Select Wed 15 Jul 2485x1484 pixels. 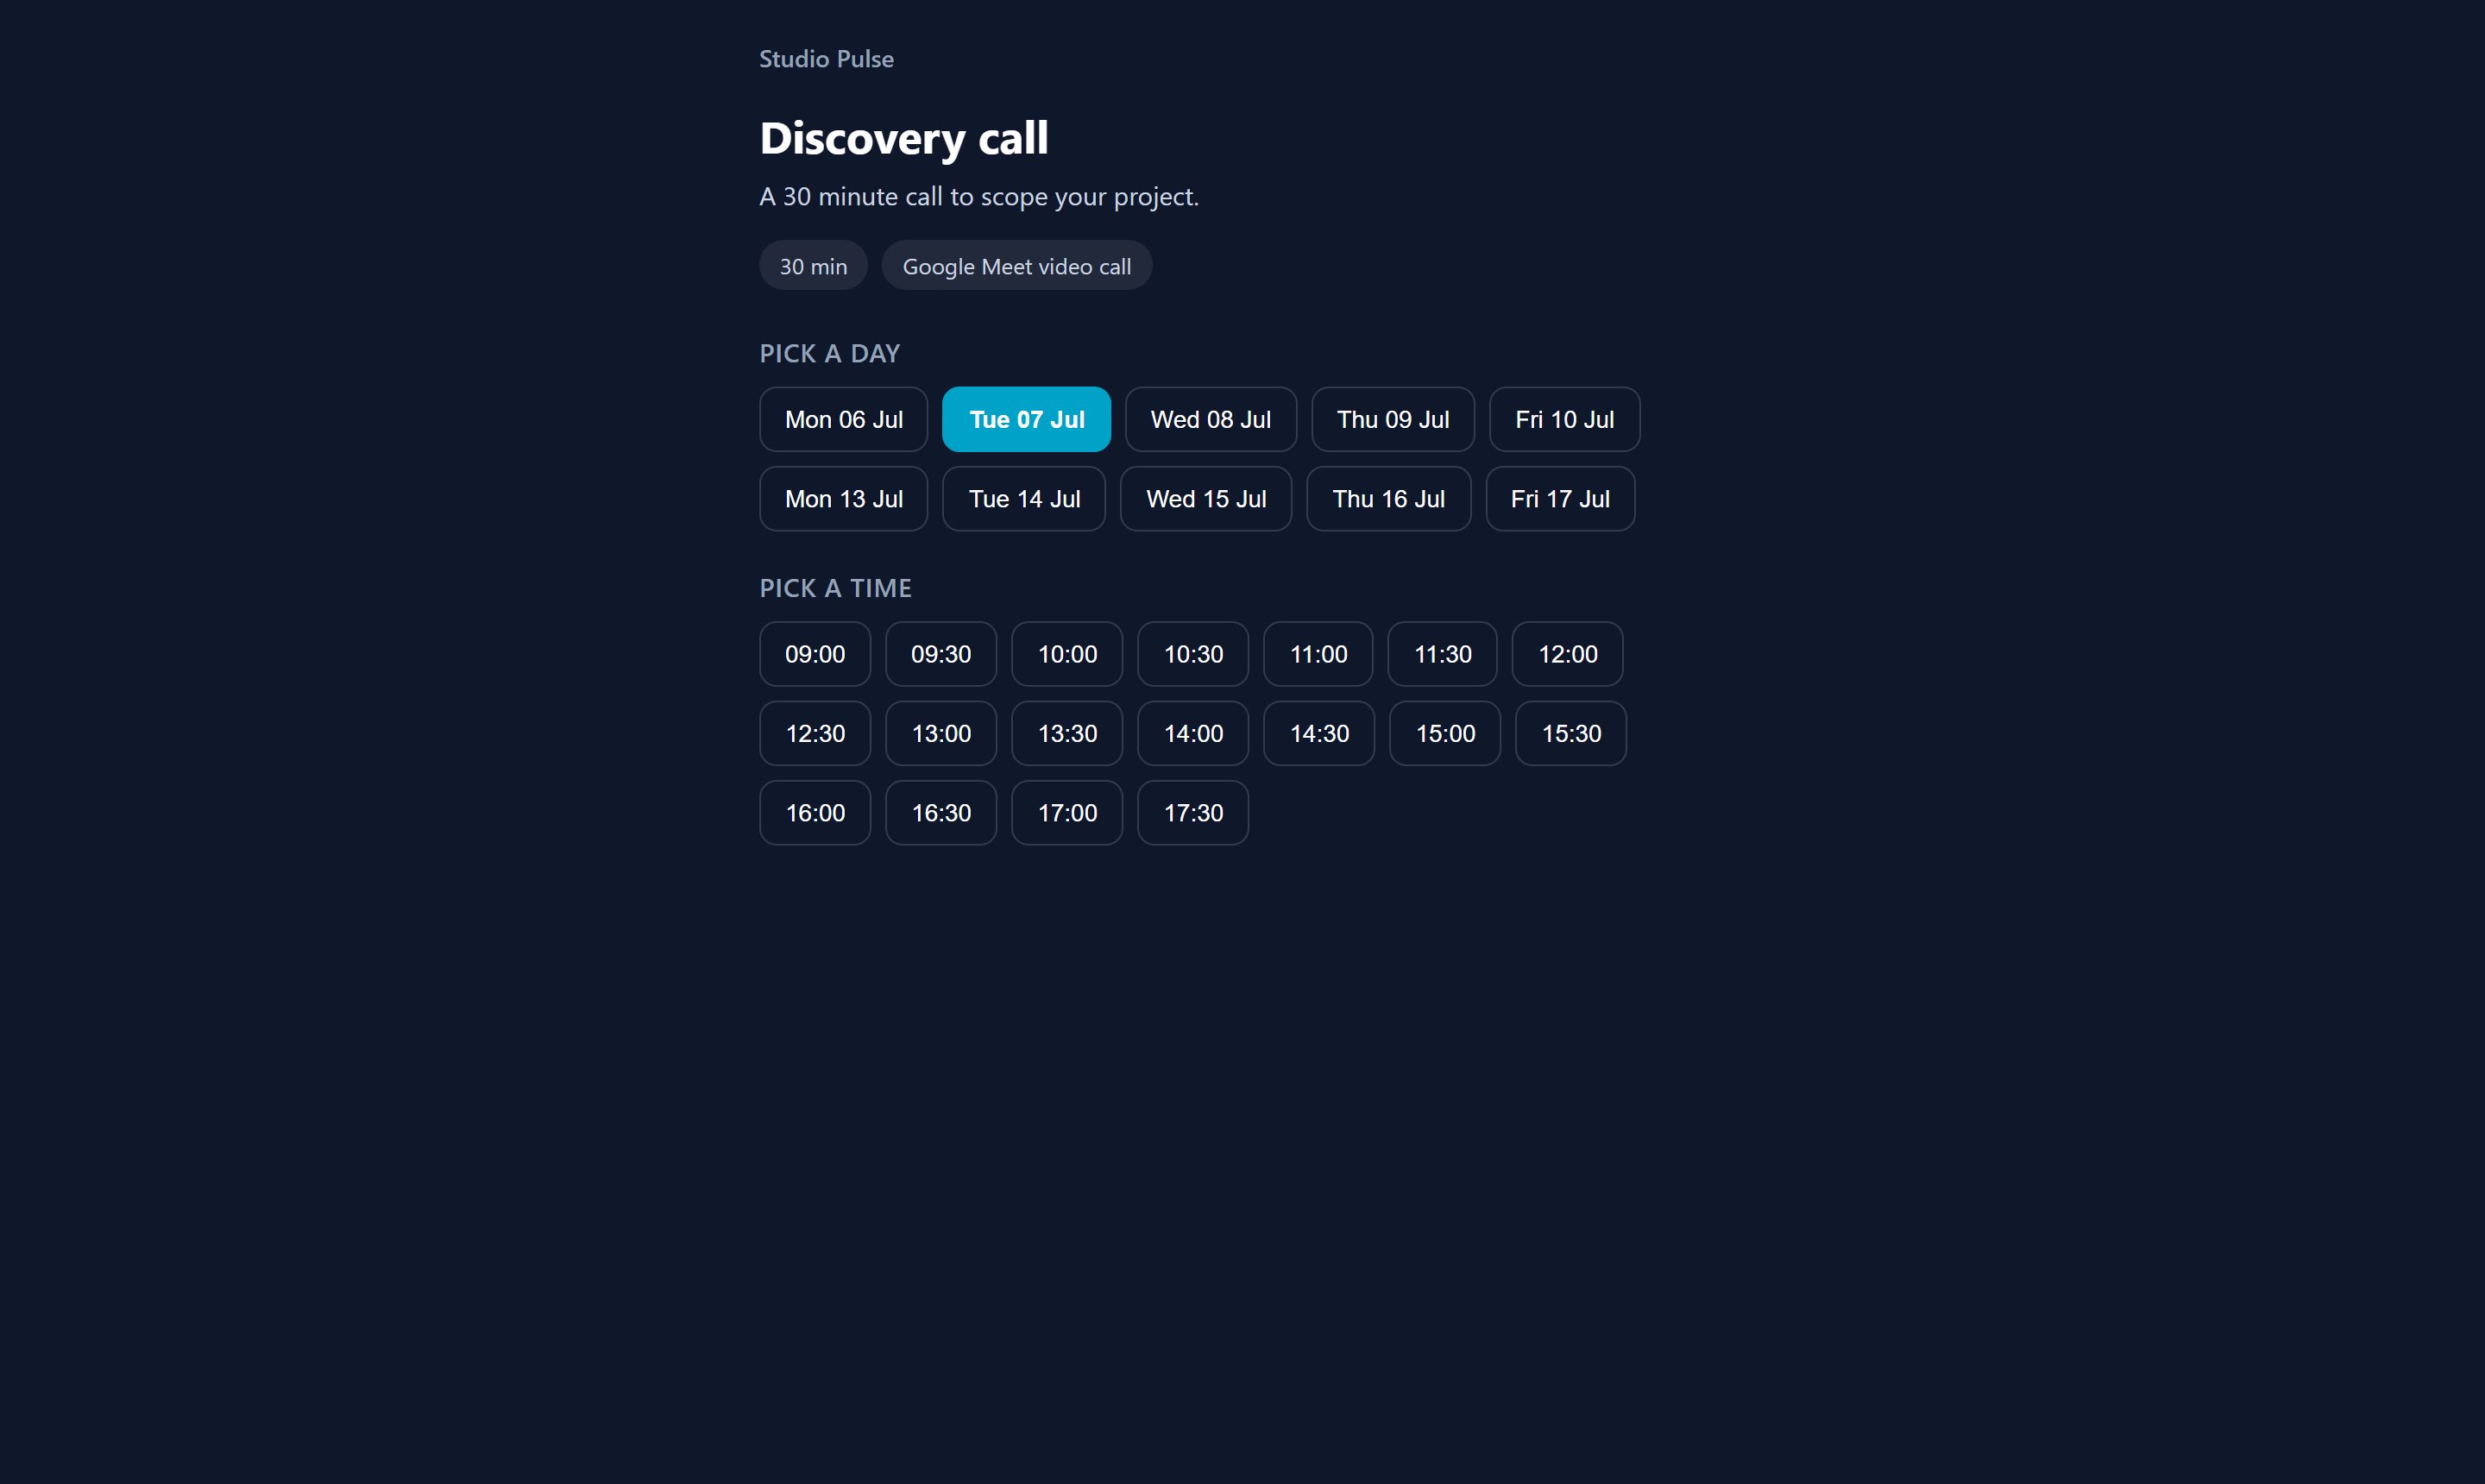pyautogui.click(x=1206, y=499)
